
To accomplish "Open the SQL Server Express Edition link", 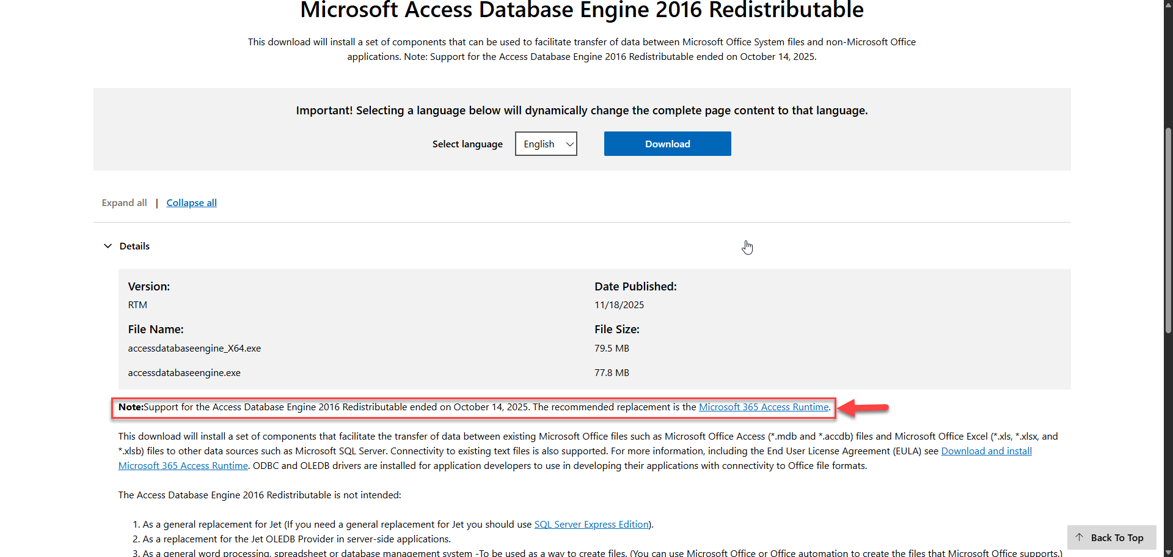I will 591,525.
